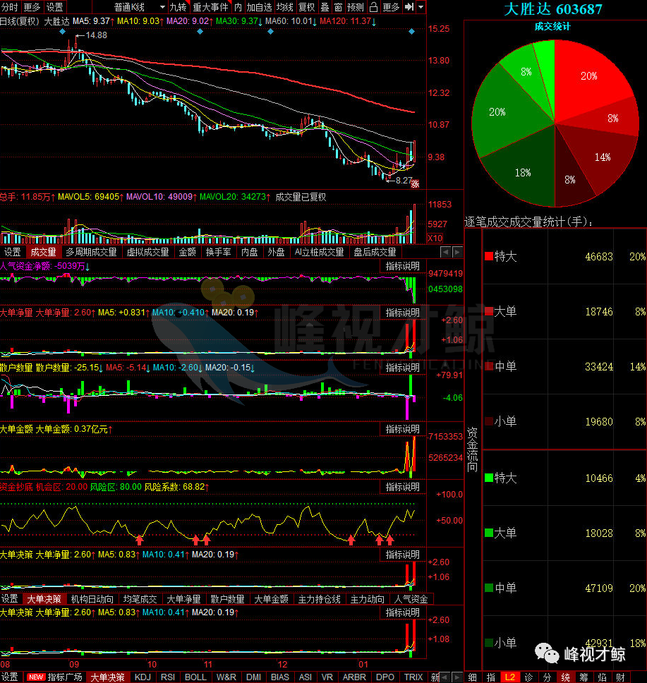Click the 预测 forecast toolbar button
The height and width of the screenshot is (683, 647).
(356, 7)
